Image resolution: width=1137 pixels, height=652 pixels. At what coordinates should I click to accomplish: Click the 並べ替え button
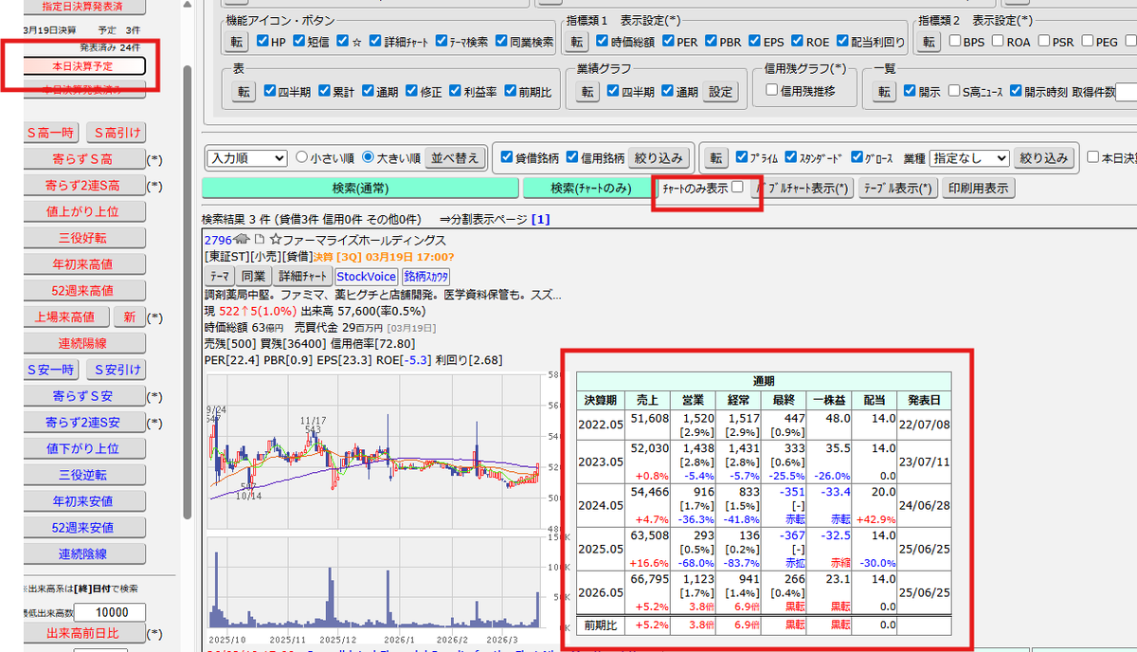click(456, 158)
